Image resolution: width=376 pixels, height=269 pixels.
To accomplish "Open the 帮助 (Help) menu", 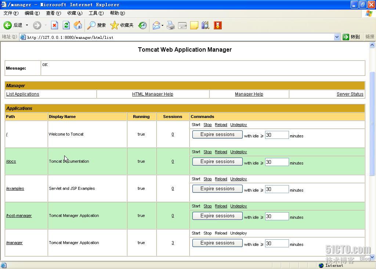I will (x=117, y=13).
